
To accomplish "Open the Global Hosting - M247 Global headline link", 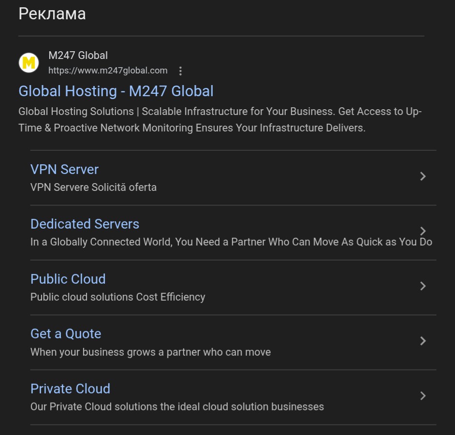I will [116, 91].
